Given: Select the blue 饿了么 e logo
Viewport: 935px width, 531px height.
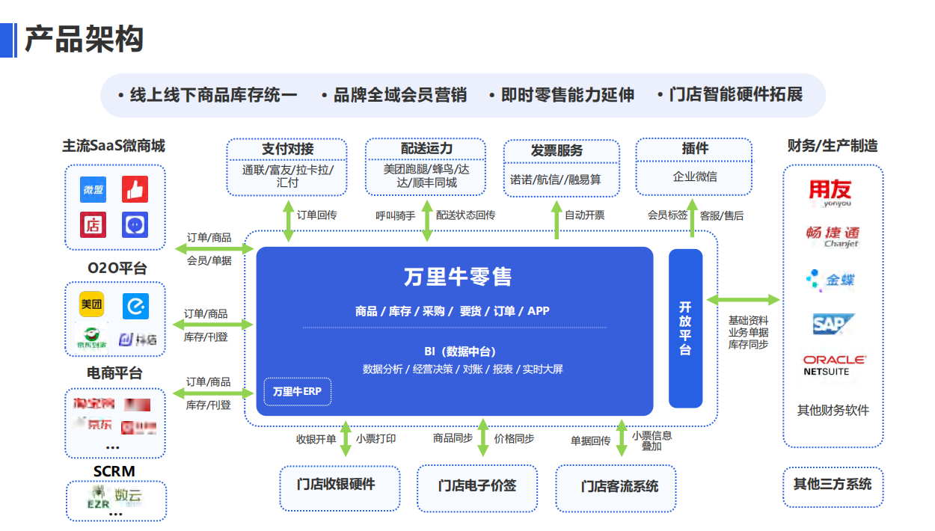Looking at the screenshot, I should tap(136, 305).
